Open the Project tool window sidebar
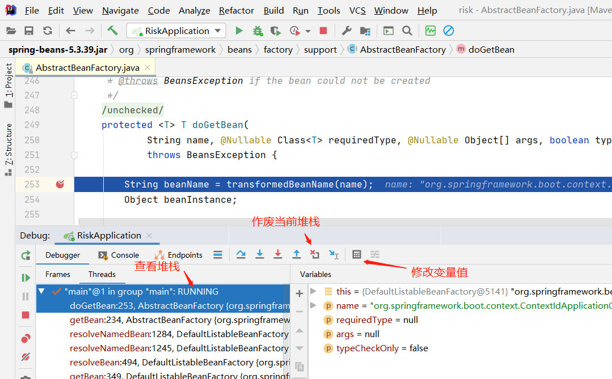This screenshot has width=612, height=379. pyautogui.click(x=8, y=86)
